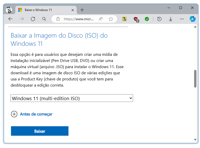
Task: Open browser history clock icon
Action: [159, 19]
